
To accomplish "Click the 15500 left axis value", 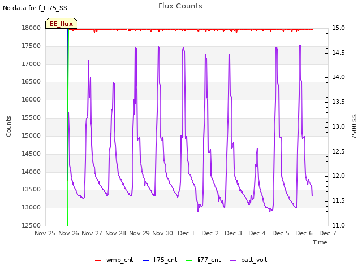I will [31, 118].
